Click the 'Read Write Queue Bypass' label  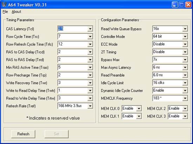121,29
